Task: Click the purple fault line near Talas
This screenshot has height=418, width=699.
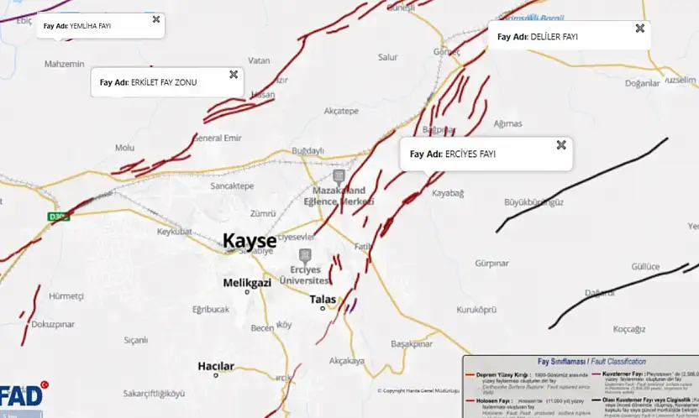Action: click(353, 306)
